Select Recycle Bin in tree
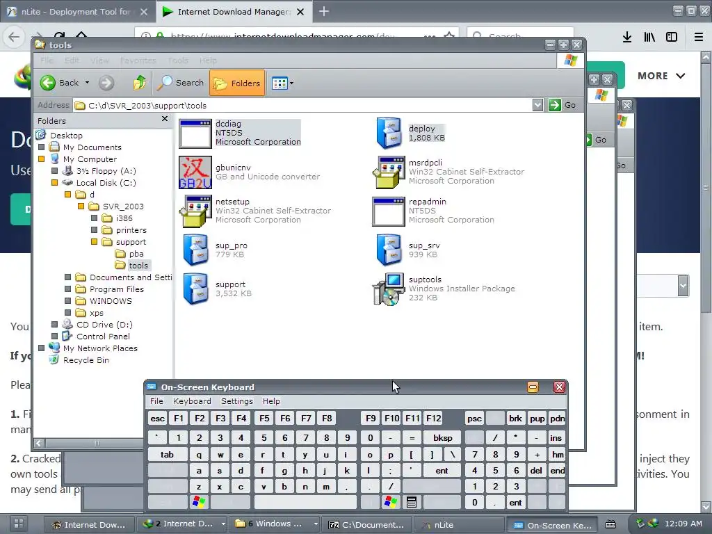The height and width of the screenshot is (534, 712). point(86,360)
